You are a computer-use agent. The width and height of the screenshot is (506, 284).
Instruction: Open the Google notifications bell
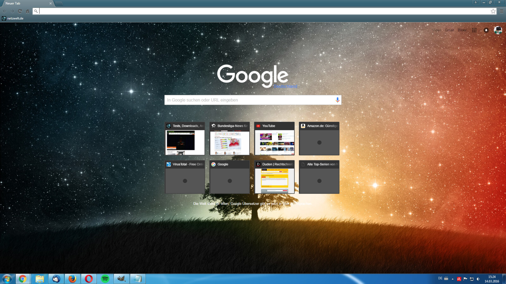coord(486,30)
